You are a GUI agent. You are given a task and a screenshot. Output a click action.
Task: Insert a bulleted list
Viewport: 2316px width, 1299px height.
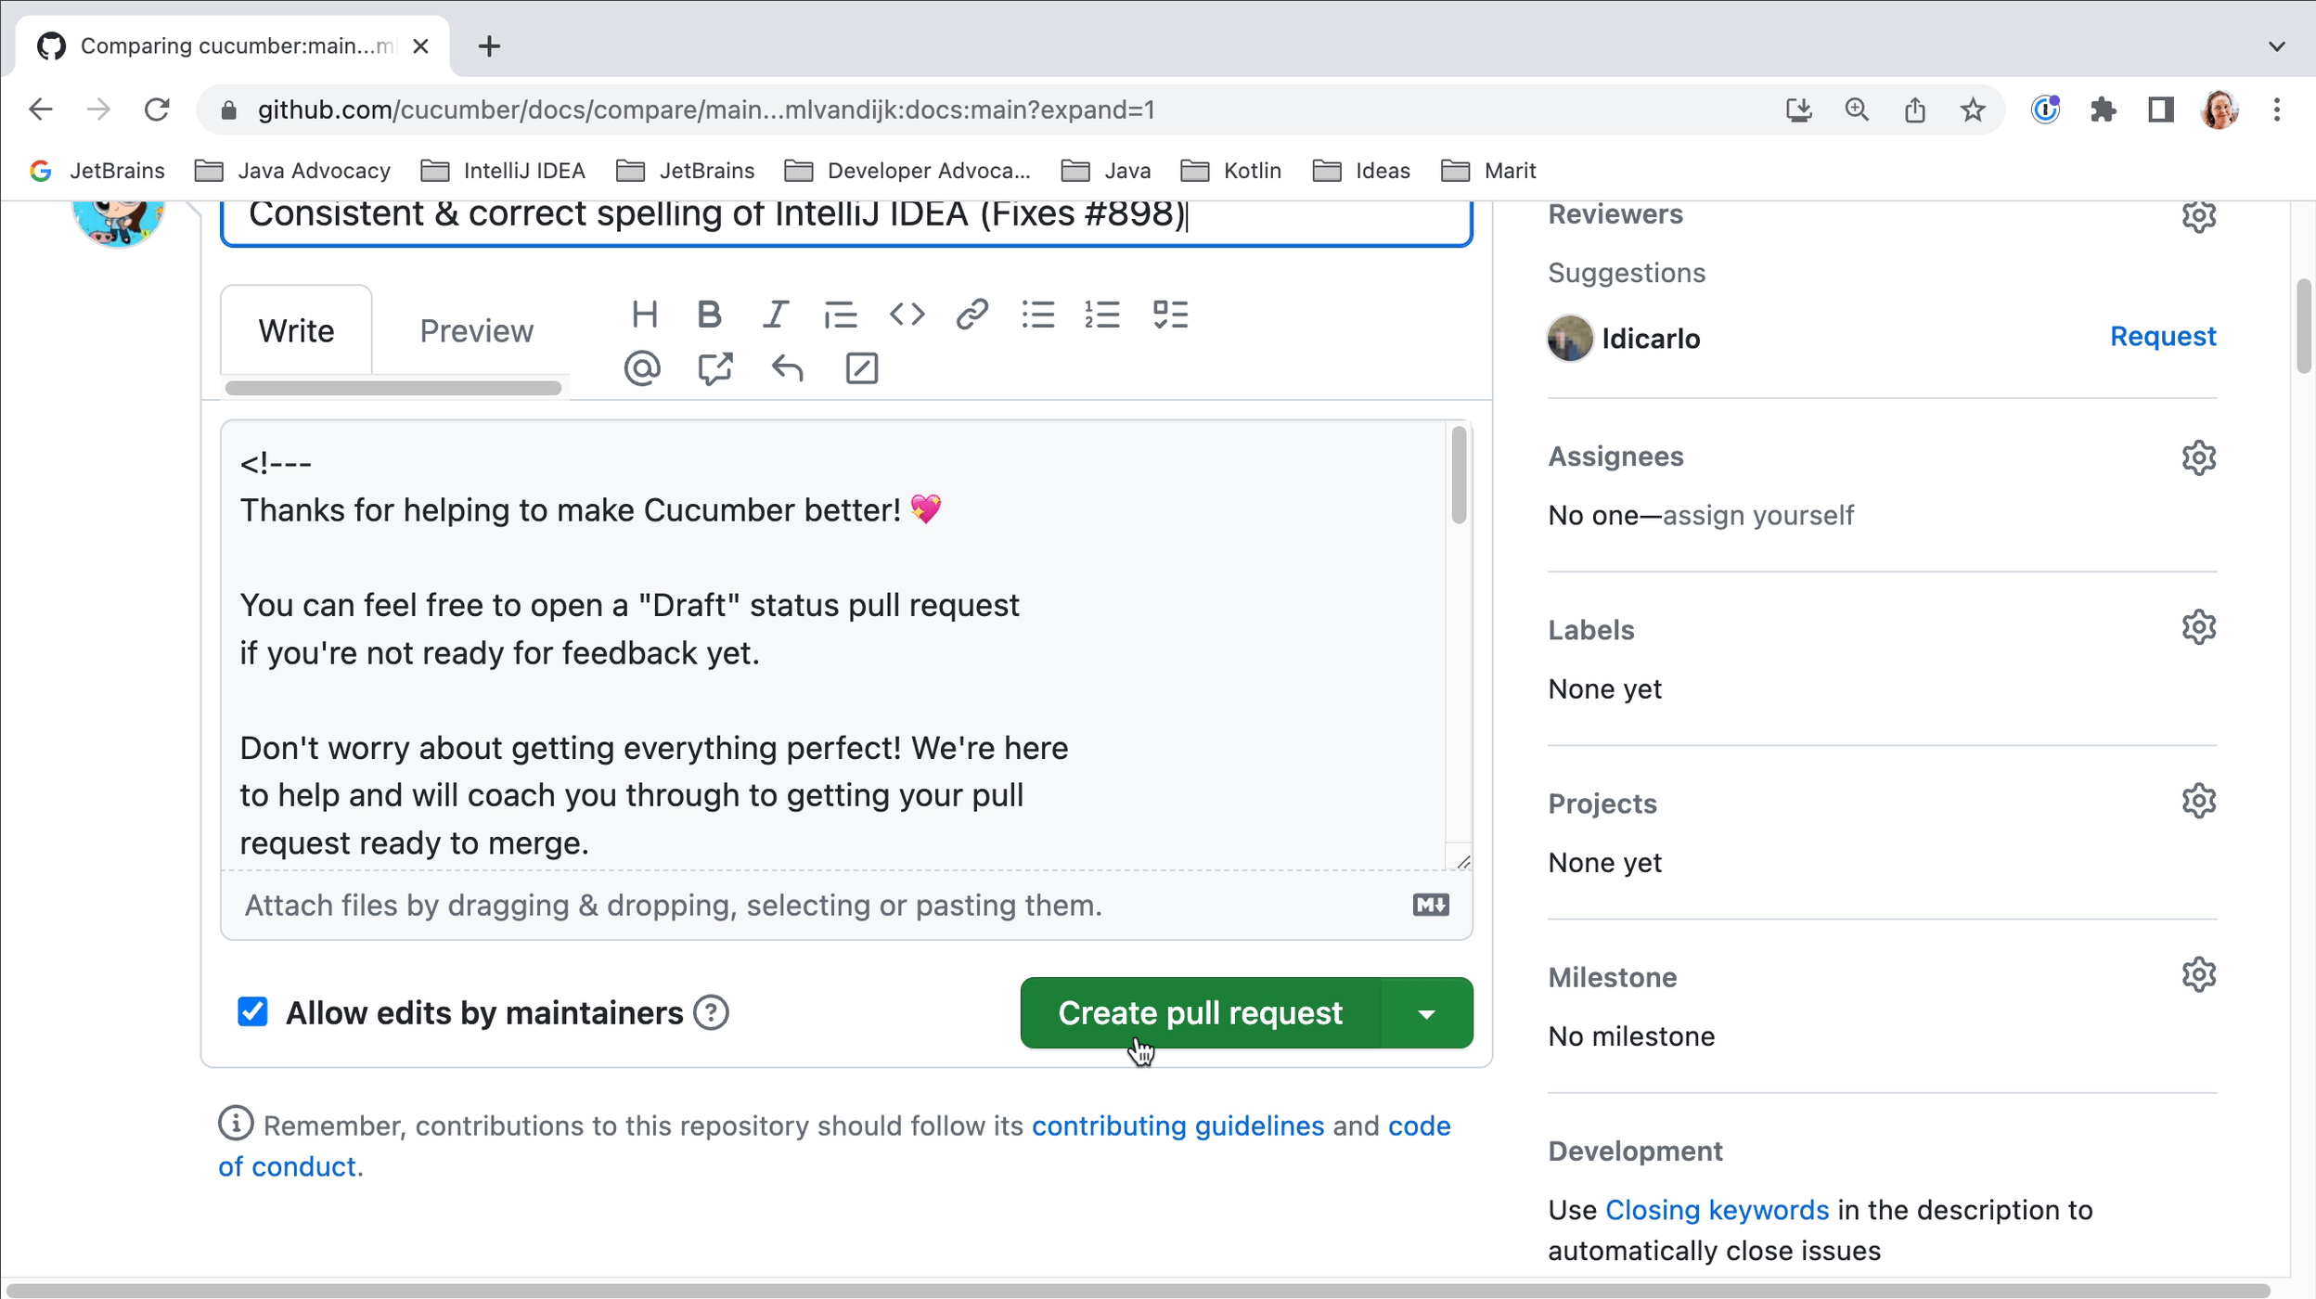coord(1037,314)
